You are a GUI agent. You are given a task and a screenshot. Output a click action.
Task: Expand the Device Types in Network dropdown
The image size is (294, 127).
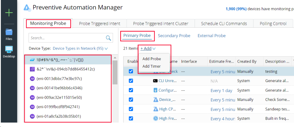[80, 49]
